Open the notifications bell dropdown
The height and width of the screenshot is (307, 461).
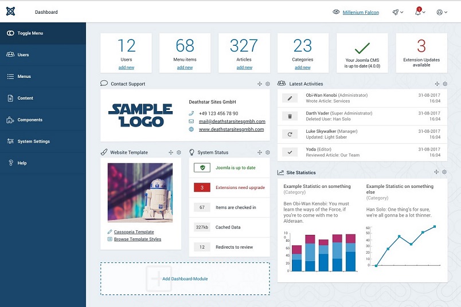coord(420,12)
